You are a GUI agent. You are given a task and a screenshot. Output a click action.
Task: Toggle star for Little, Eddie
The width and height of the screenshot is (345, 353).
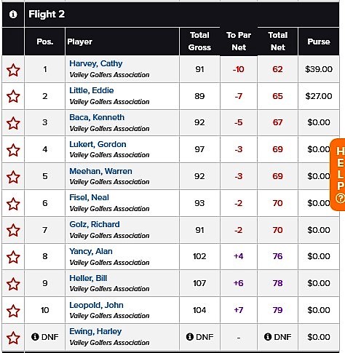pos(13,96)
